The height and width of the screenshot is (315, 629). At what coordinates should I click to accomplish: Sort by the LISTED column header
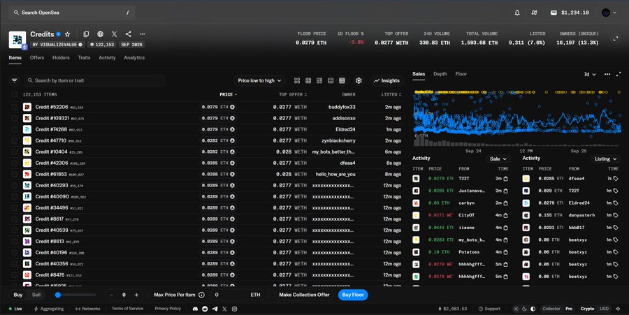click(391, 94)
